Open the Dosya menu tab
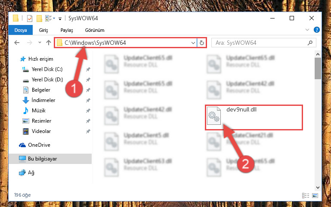The height and width of the screenshot is (207, 331). tap(21, 30)
